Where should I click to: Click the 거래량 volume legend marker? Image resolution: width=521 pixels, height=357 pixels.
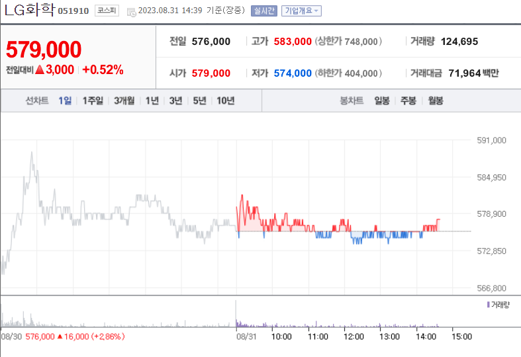489,305
